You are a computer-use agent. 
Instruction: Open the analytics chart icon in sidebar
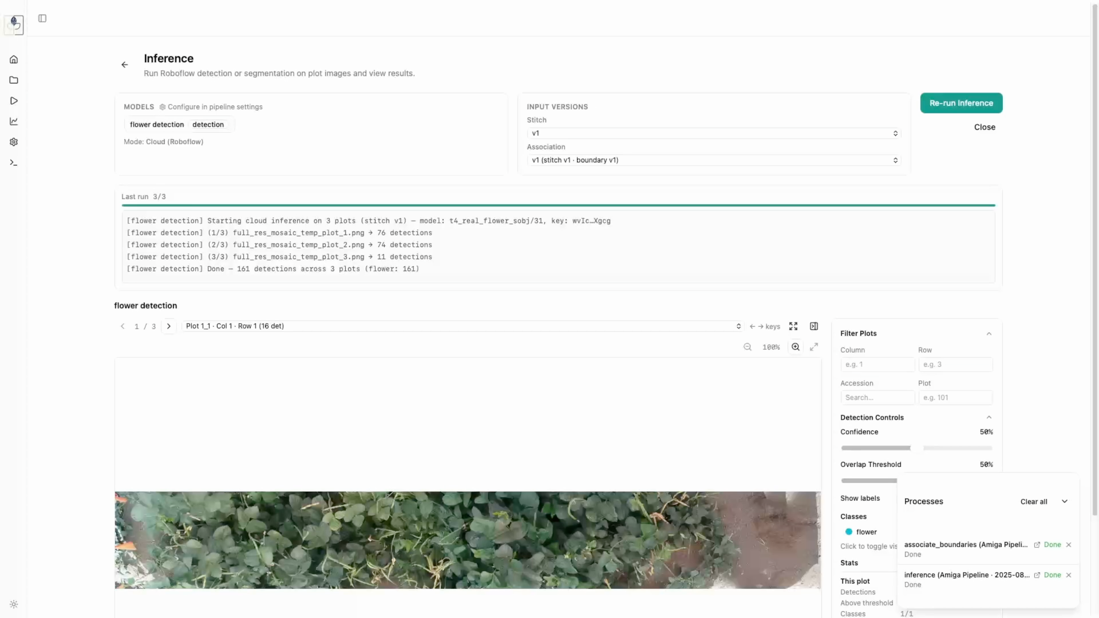click(x=14, y=121)
